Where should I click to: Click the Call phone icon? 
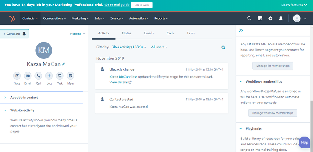coord(38,76)
